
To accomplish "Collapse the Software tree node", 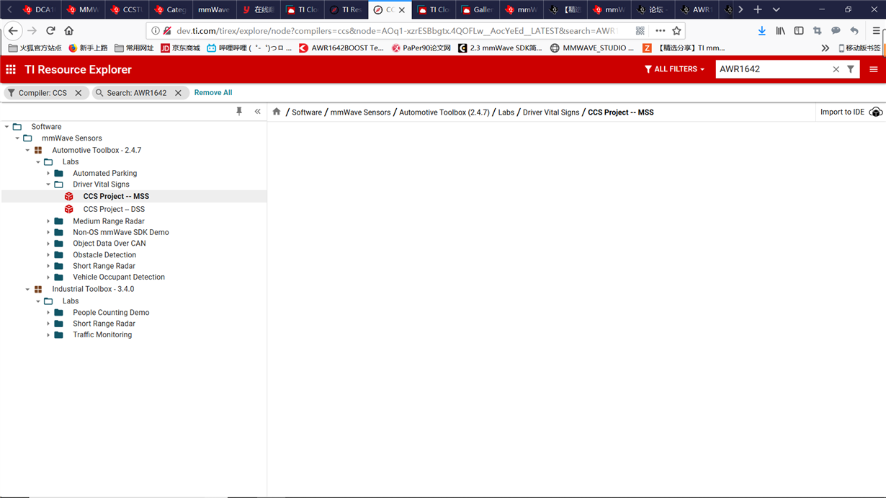I will pos(7,127).
